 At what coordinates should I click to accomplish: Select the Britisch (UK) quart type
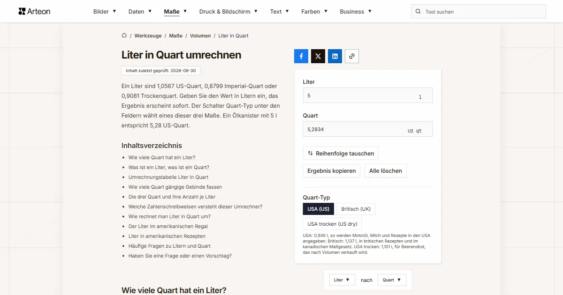tap(356, 209)
